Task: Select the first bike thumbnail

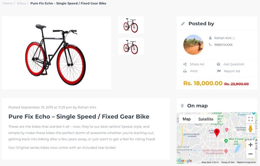Action: click(x=131, y=25)
